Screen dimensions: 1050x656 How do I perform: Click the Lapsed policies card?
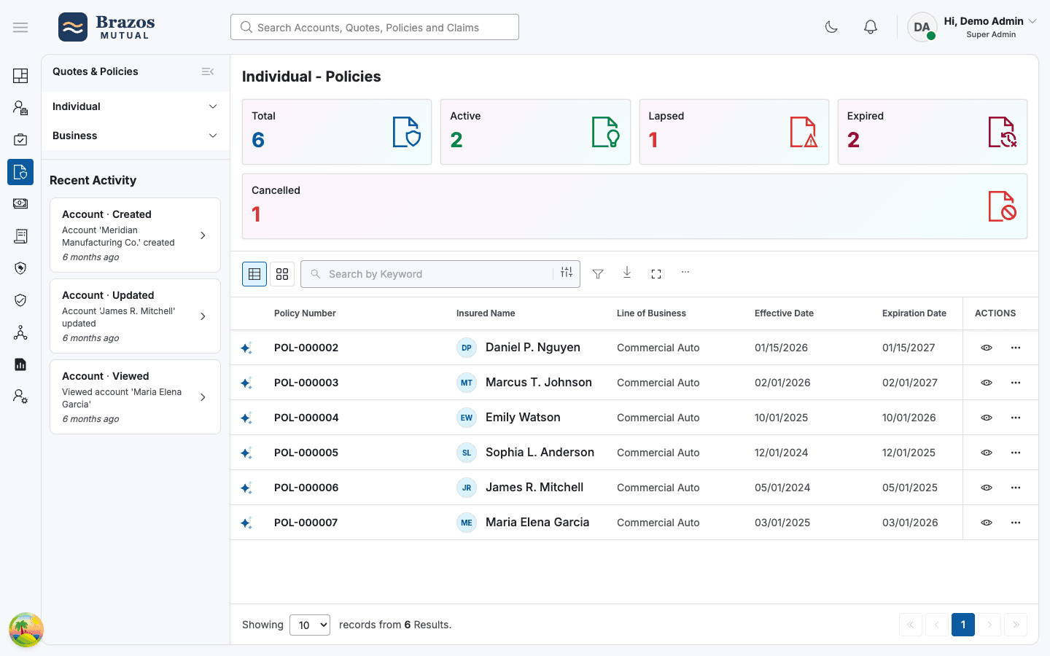[x=734, y=132]
